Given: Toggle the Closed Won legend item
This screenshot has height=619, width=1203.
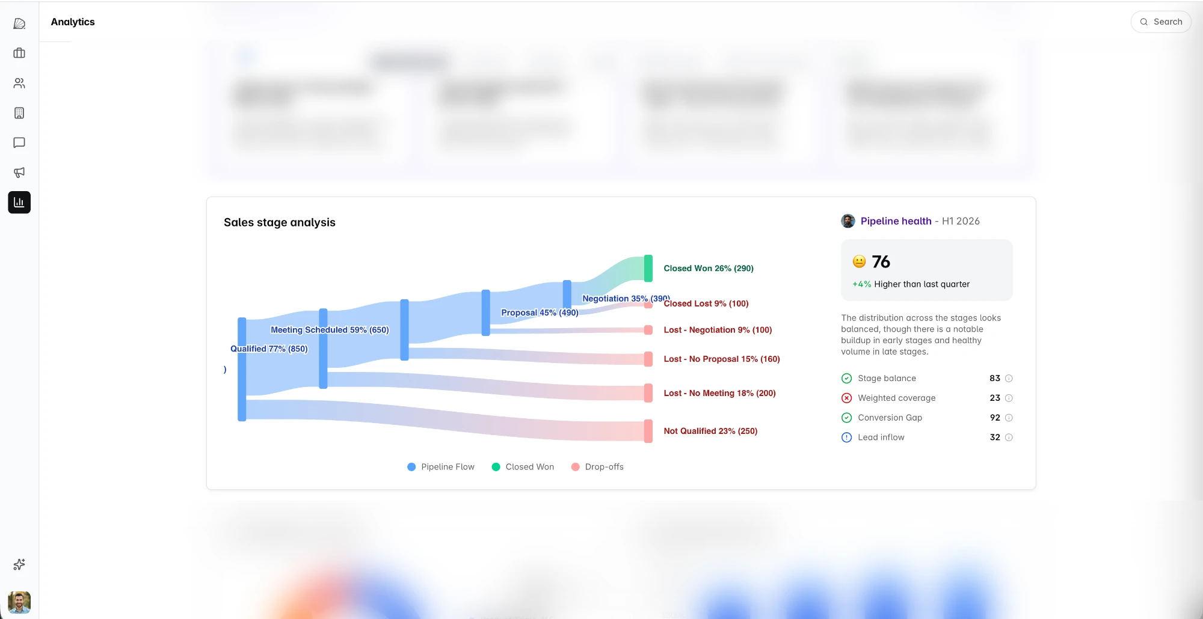Looking at the screenshot, I should tap(522, 467).
